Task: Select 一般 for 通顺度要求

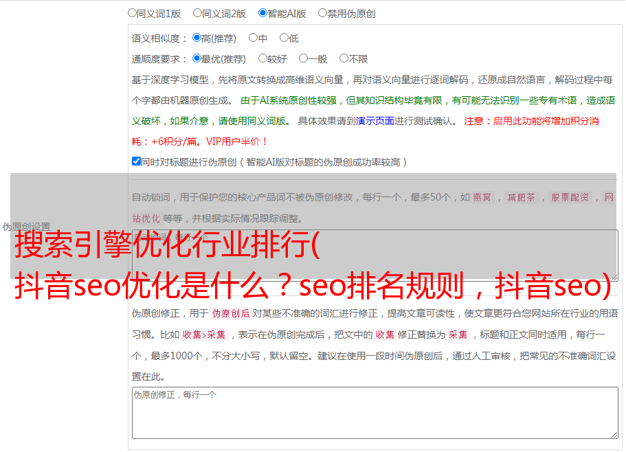Action: click(304, 58)
